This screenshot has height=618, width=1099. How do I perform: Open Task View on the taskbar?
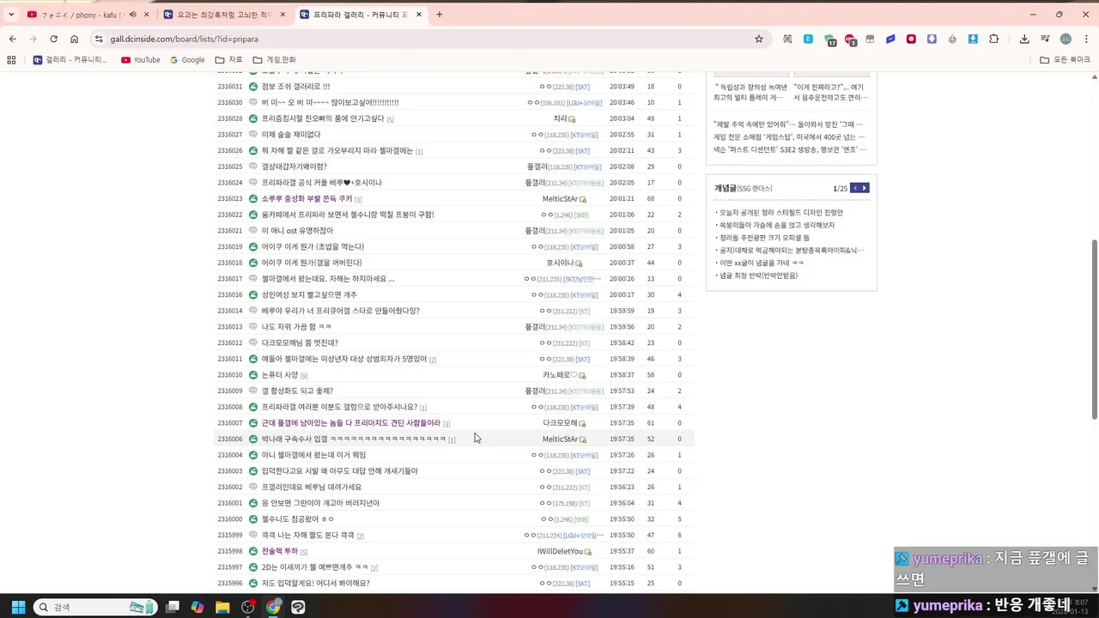(173, 607)
